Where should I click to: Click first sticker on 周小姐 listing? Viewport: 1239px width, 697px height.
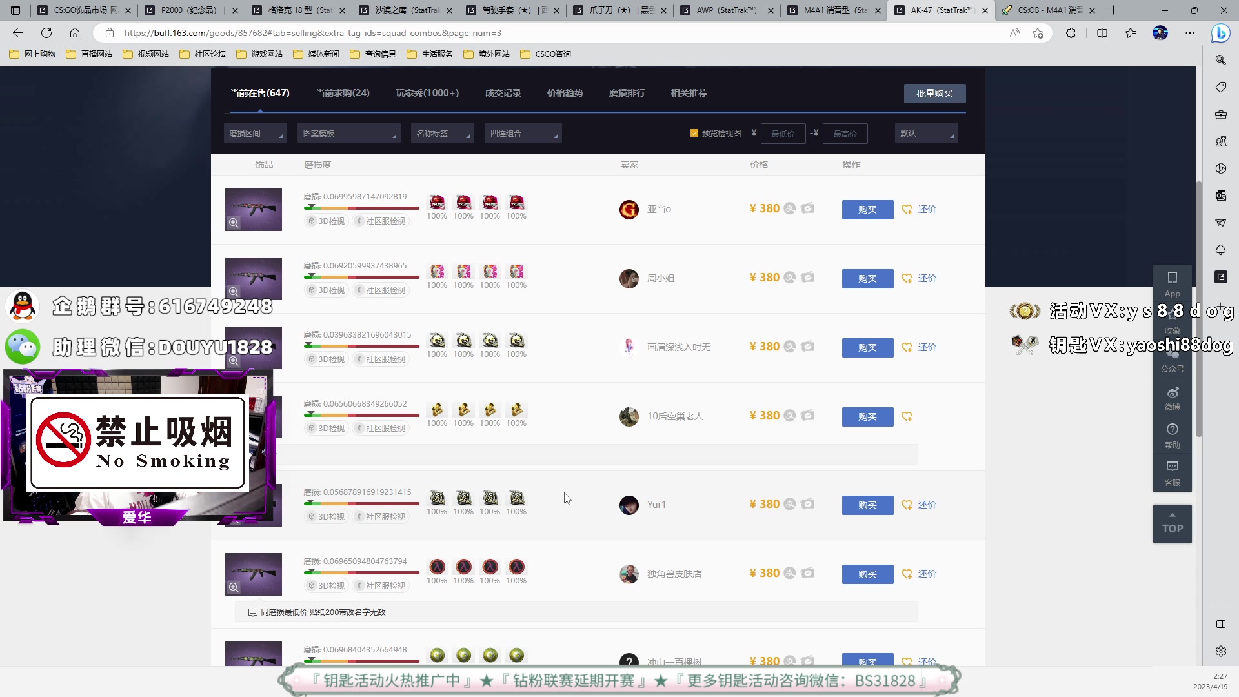[437, 272]
